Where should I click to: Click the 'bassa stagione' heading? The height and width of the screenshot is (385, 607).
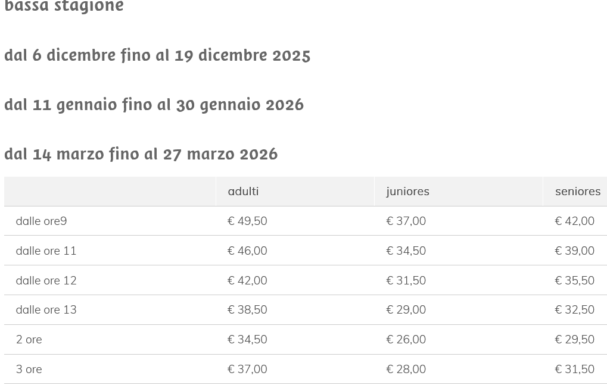[64, 7]
